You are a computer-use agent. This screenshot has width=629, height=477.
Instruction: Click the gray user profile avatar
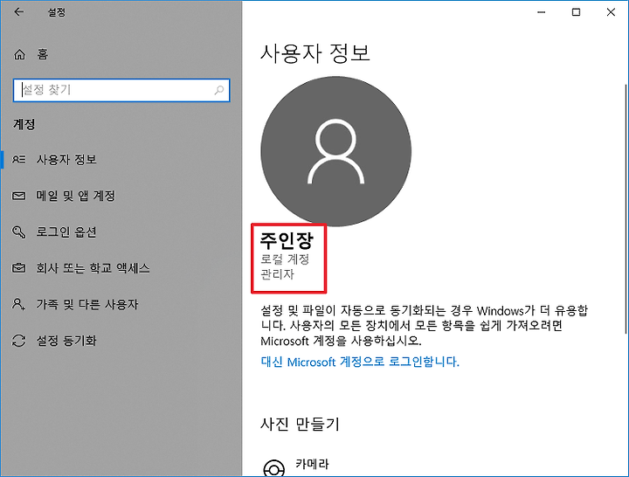[x=335, y=151]
